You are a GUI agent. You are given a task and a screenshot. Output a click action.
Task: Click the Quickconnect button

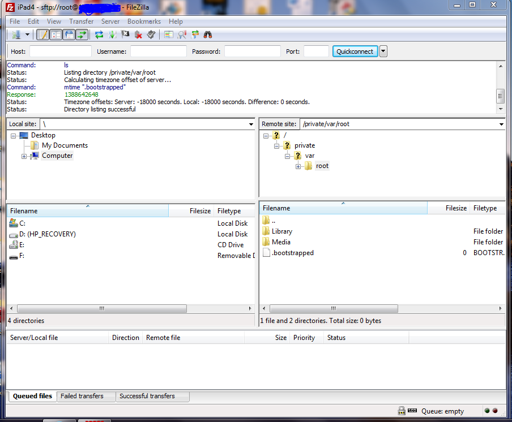[355, 51]
